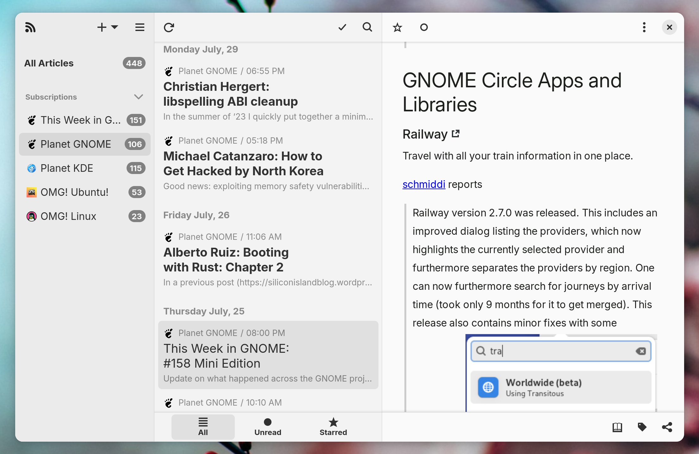Switch to the Starred tab
The height and width of the screenshot is (454, 699).
(x=333, y=427)
